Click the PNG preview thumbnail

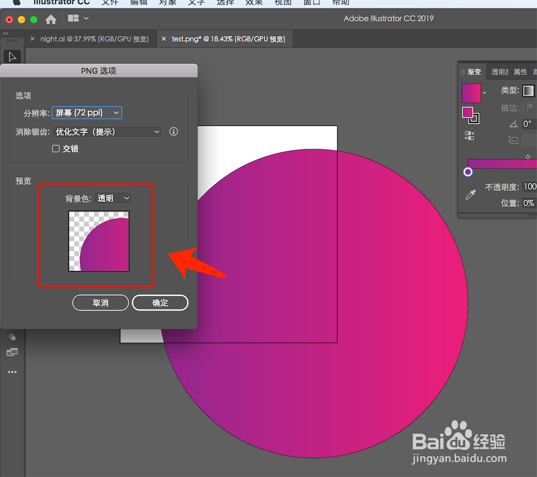99,241
